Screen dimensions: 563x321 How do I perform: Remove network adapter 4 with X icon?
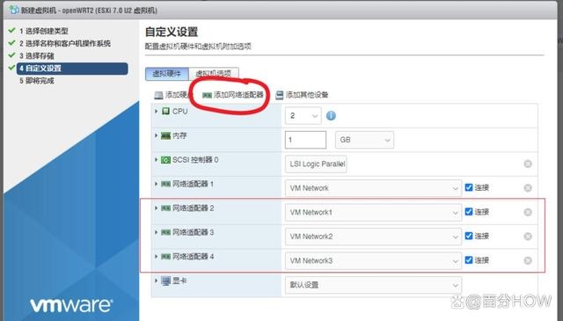528,260
